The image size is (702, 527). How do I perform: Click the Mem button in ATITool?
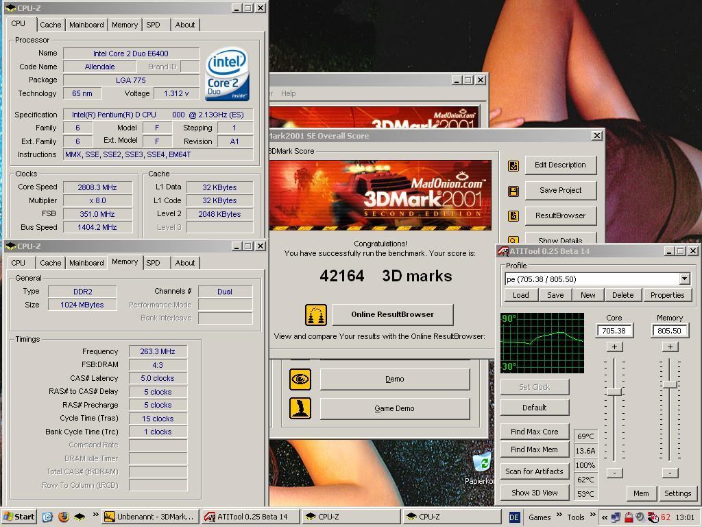tap(641, 493)
